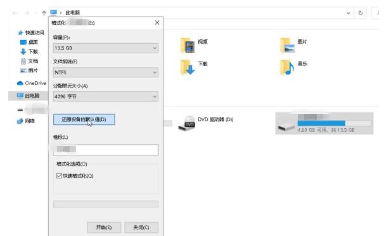Open the 下载 (Downloads) folder in main pane
Image resolution: width=384 pixels, height=236 pixels.
click(188, 67)
